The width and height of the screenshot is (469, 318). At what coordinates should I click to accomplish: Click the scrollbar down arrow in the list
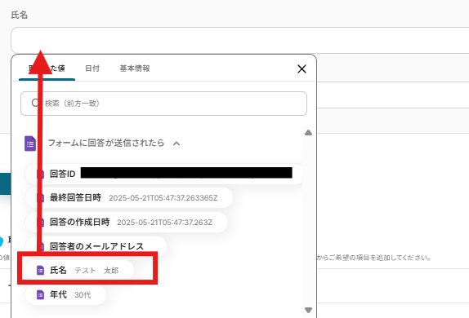point(308,310)
